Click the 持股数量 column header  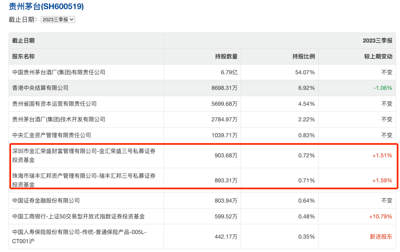(x=226, y=56)
